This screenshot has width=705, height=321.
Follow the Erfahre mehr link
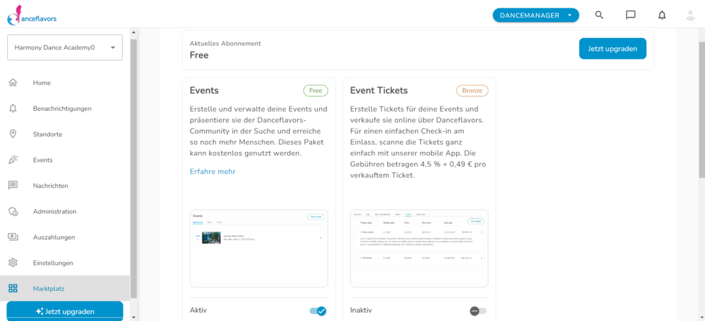point(213,172)
